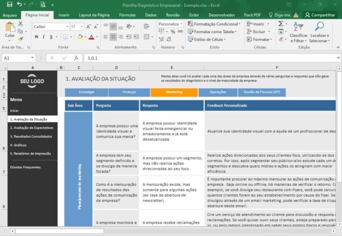
Task: Apply the red font color A
Action: pos(92,37)
